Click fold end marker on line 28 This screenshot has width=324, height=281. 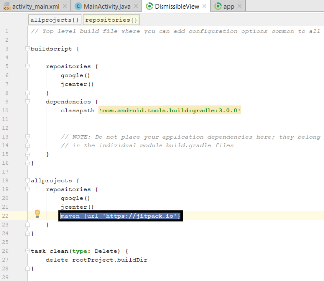point(27,269)
